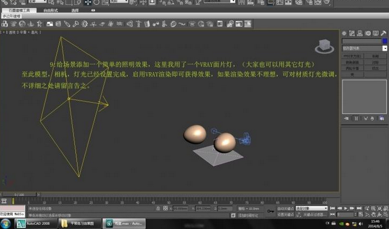Toggle Key Mode next to frame field
This screenshot has height=229, width=389.
[332, 214]
